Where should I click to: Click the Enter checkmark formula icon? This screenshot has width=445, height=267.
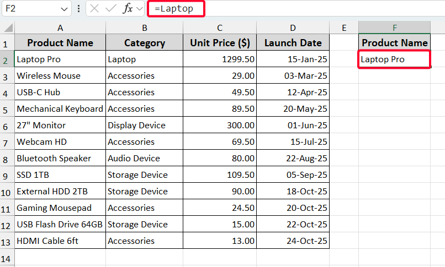tap(111, 9)
